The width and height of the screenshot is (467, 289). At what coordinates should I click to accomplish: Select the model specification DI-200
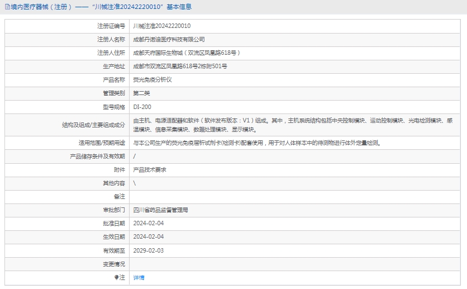(142, 107)
